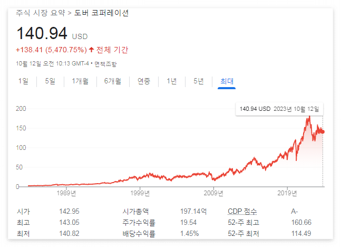Select the 5일 time range tab
341x247 pixels.
[x=50, y=81]
